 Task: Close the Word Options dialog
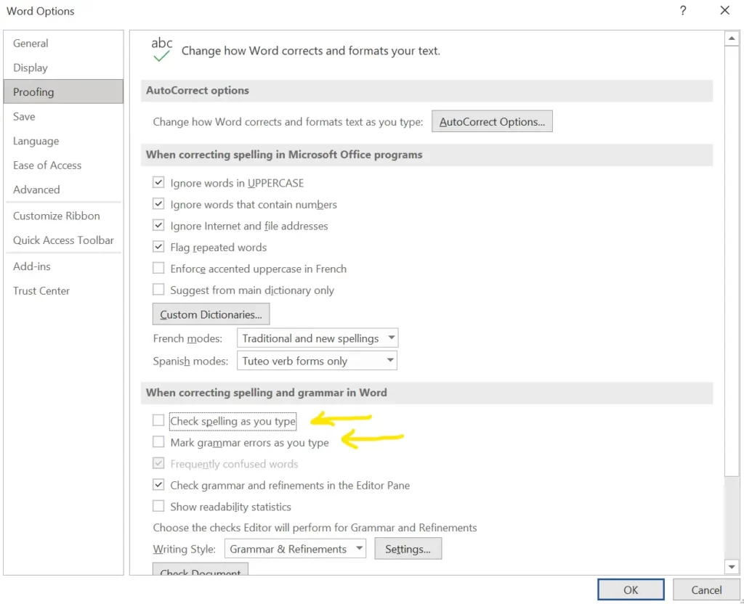click(x=724, y=11)
